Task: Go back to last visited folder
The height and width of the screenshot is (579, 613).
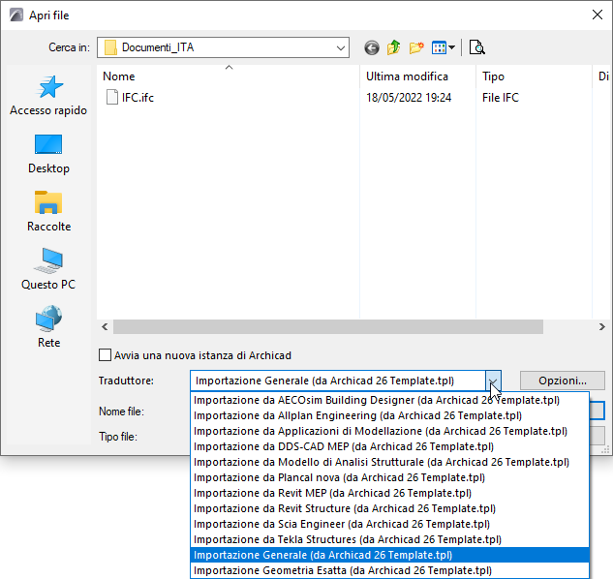Action: (x=372, y=48)
